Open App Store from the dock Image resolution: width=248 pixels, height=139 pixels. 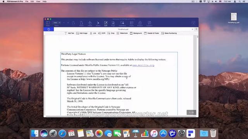pos(163,133)
